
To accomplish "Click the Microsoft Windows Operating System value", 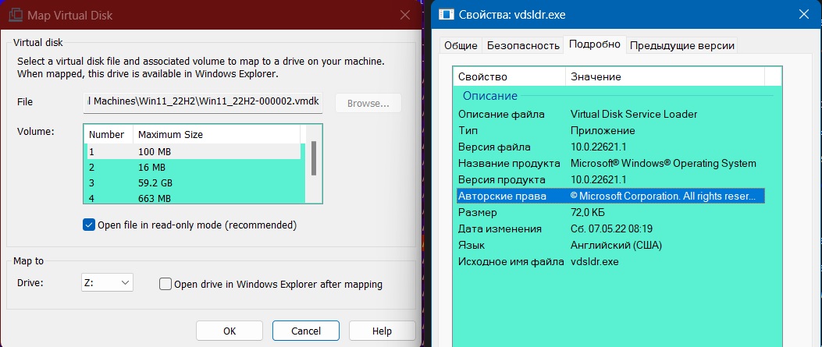I will coord(664,163).
